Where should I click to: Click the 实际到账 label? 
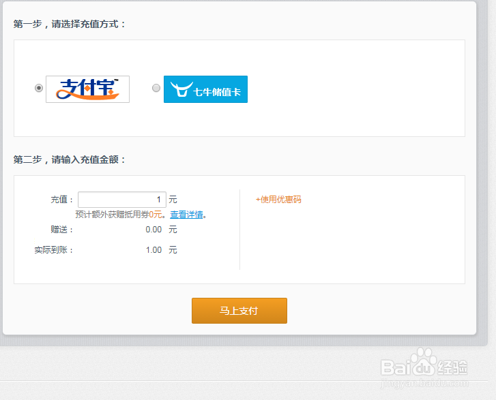pyautogui.click(x=53, y=250)
